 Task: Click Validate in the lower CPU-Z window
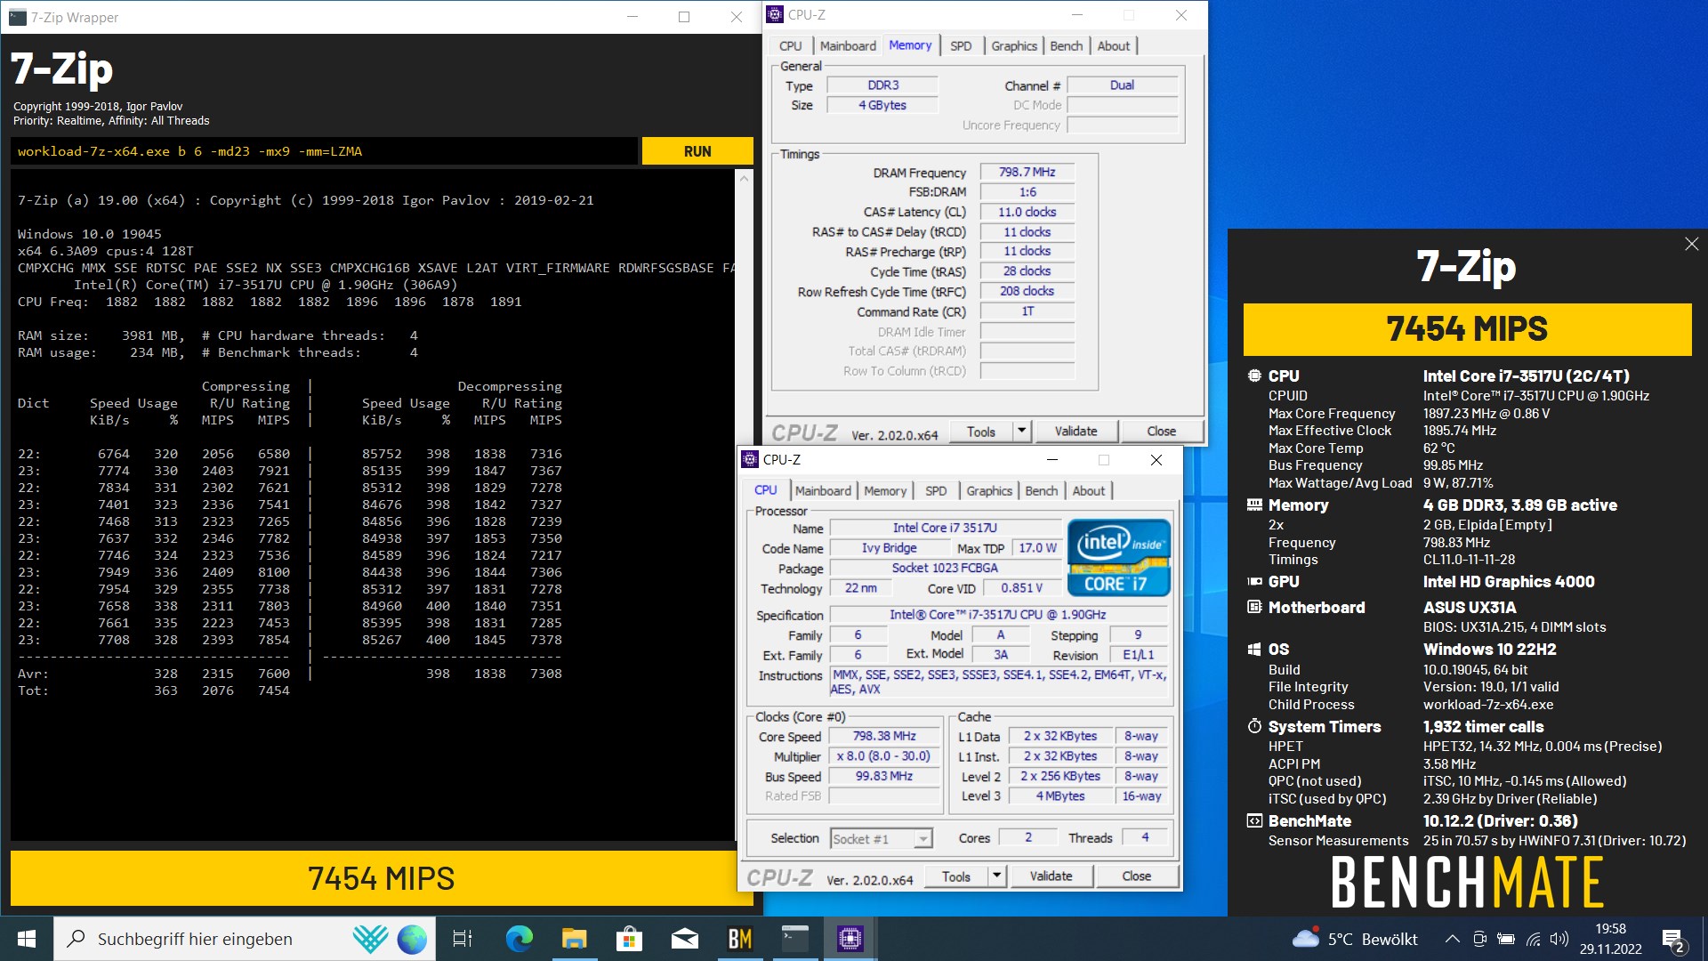pyautogui.click(x=1051, y=876)
